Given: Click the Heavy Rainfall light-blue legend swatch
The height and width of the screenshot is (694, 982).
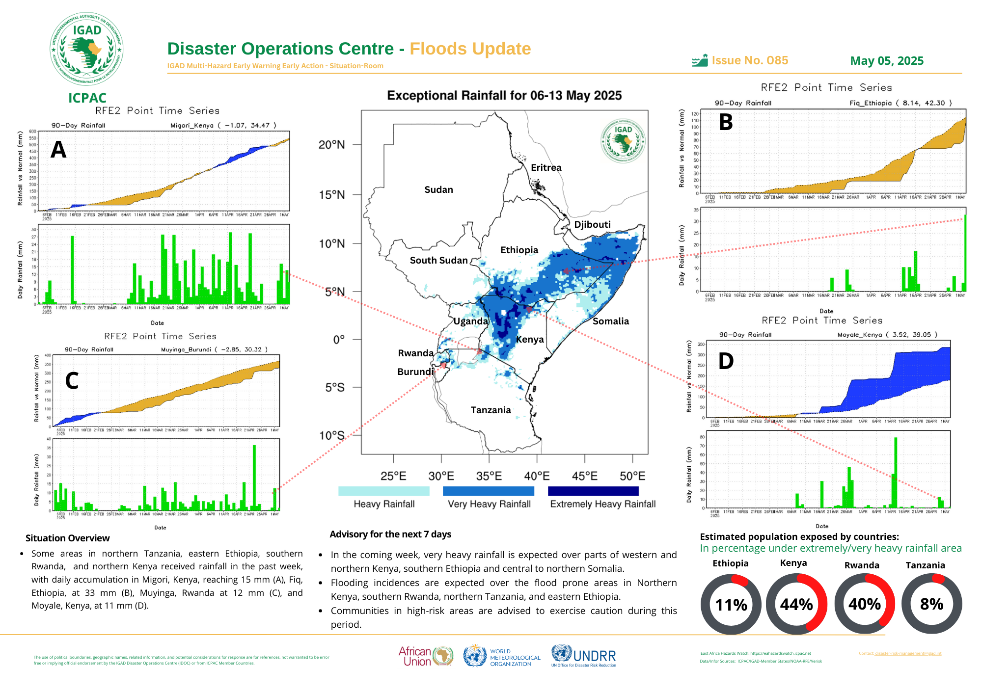Looking at the screenshot, I should pyautogui.click(x=384, y=491).
